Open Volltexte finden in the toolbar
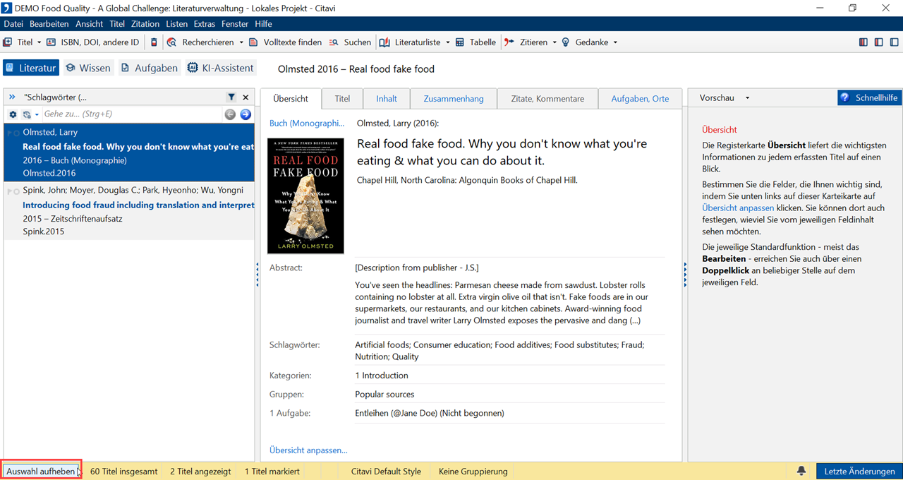This screenshot has width=903, height=480. point(286,42)
